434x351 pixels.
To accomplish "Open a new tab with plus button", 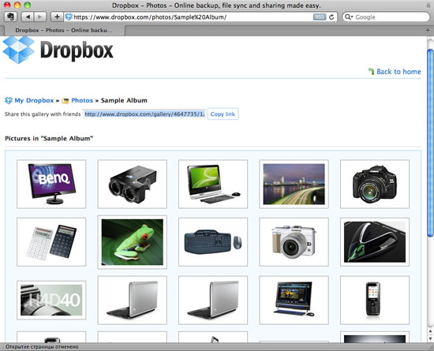I will [x=428, y=30].
